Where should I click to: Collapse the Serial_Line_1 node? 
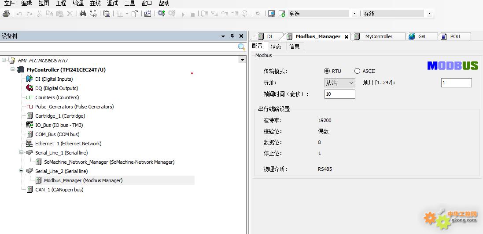21,152
